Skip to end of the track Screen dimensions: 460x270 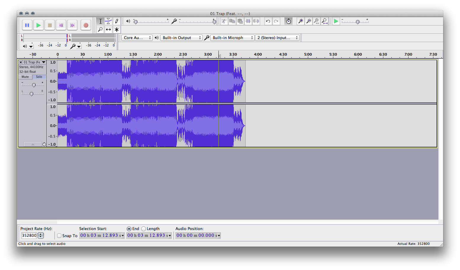click(x=72, y=25)
